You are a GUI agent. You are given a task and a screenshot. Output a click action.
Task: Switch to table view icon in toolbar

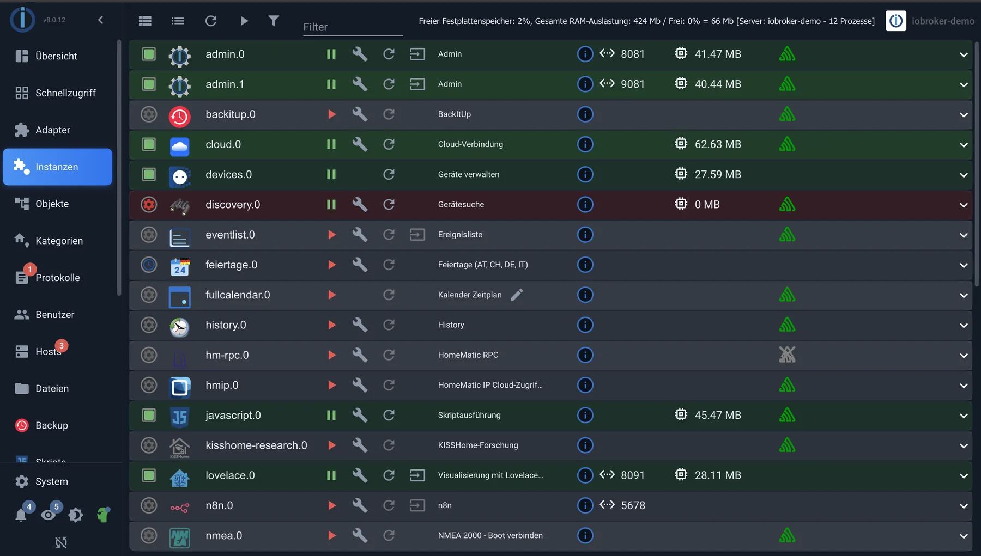[145, 21]
